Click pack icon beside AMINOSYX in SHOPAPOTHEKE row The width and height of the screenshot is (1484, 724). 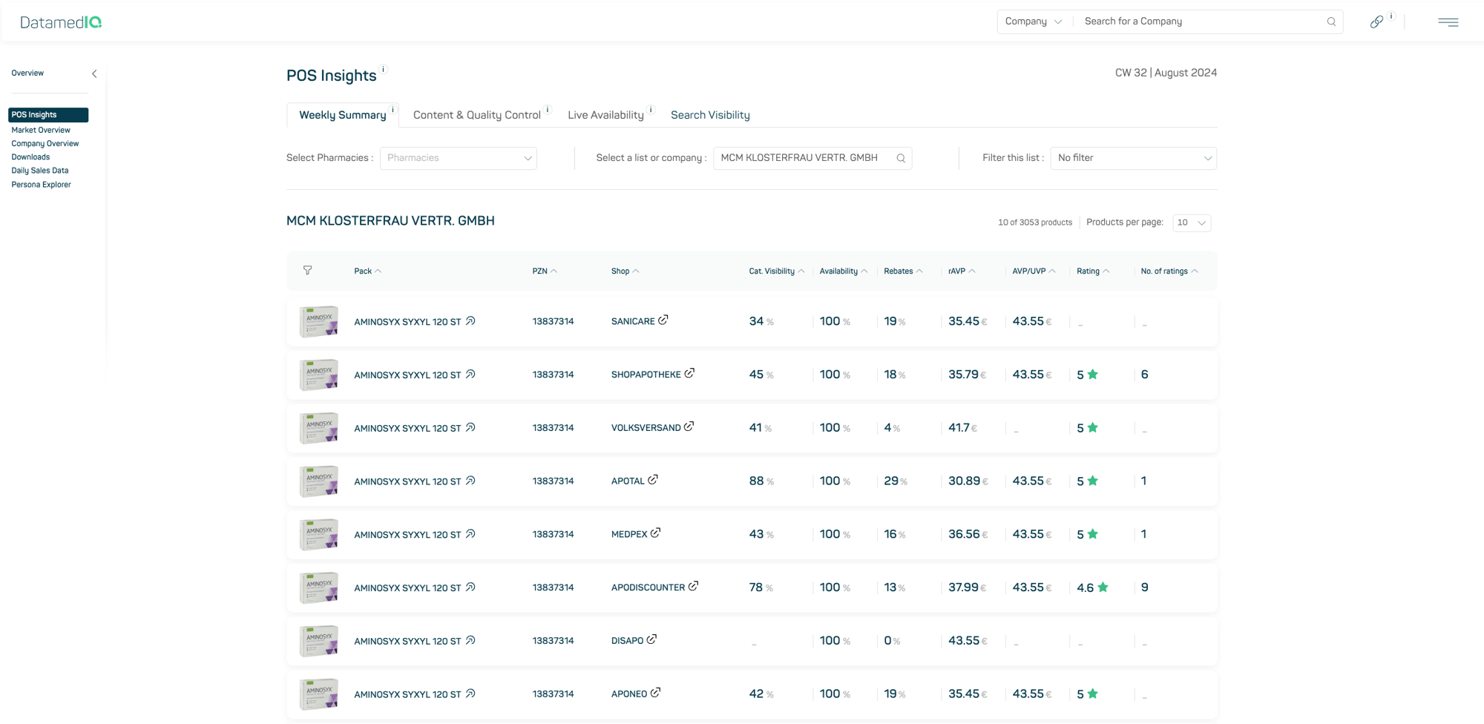[470, 375]
